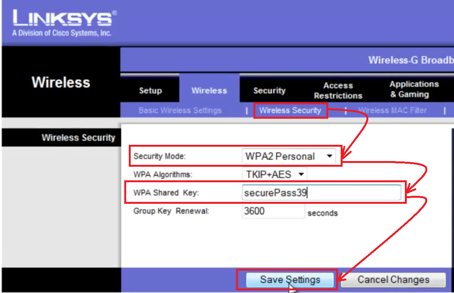The height and width of the screenshot is (293, 454).
Task: Open the WPA Algorithms dropdown
Action: 274,174
